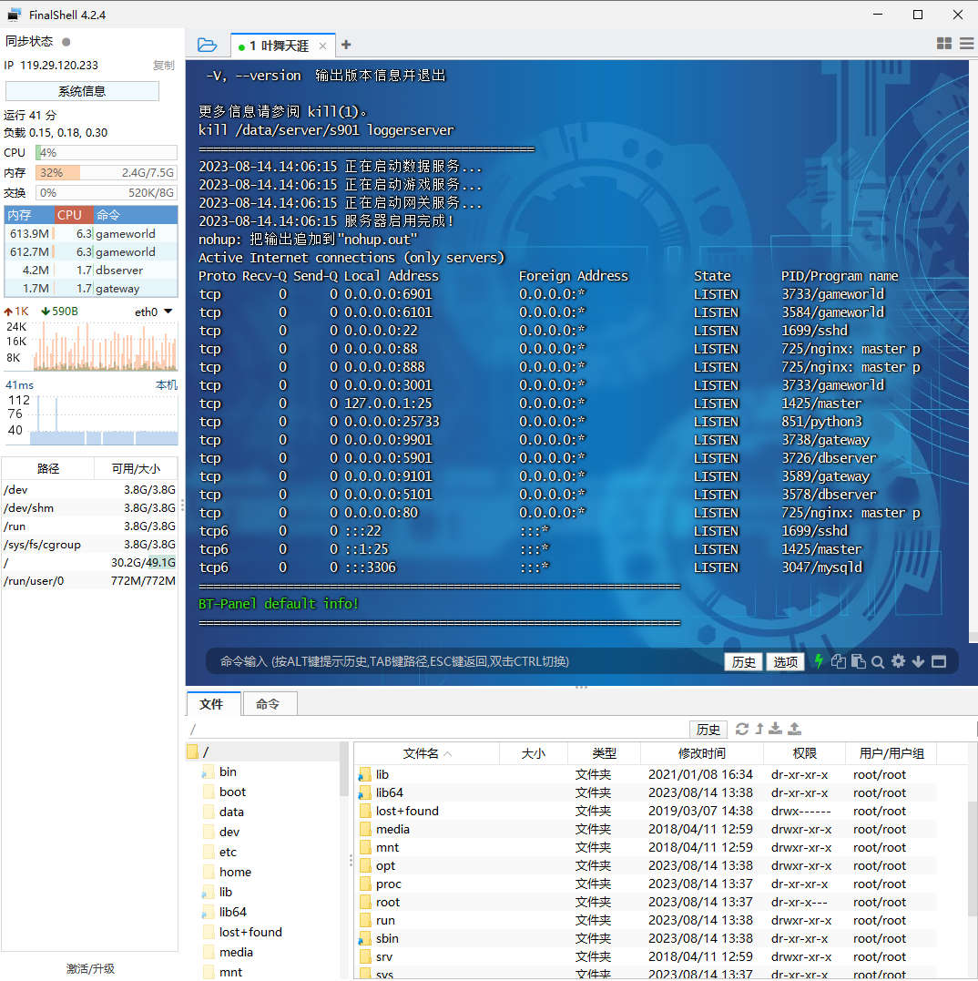Close the 叶舞天涯 session tab
The width and height of the screenshot is (978, 981).
322,46
